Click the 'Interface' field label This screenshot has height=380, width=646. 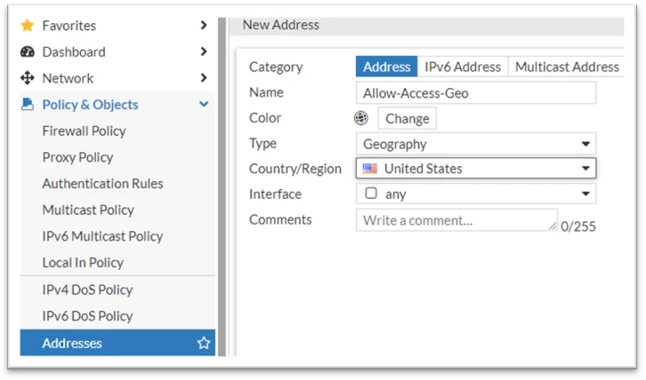275,194
